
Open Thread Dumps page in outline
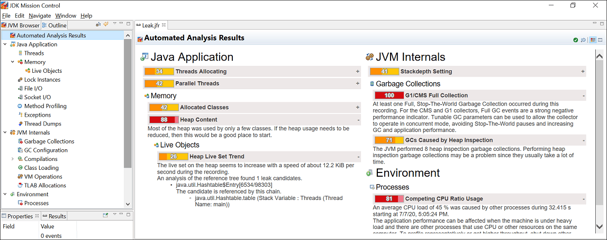(x=42, y=123)
